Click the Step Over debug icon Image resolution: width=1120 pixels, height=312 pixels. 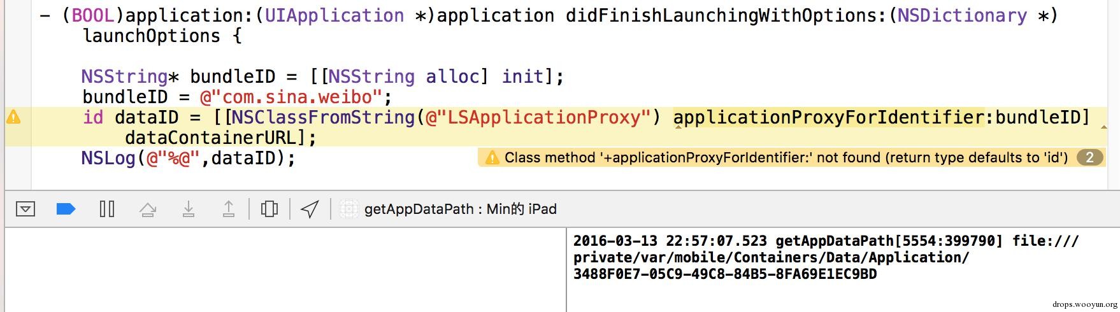point(148,209)
